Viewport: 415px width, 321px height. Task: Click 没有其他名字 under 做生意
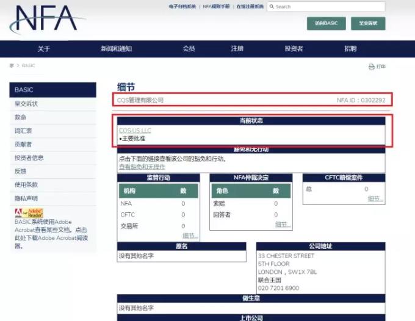[x=136, y=308]
